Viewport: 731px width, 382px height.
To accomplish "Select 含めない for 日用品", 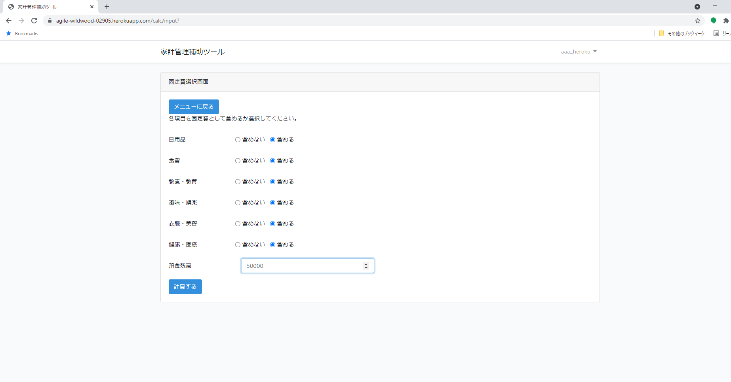I will (x=238, y=139).
